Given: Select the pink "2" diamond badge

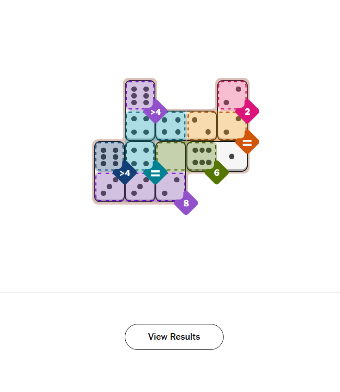Looking at the screenshot, I should click(247, 112).
